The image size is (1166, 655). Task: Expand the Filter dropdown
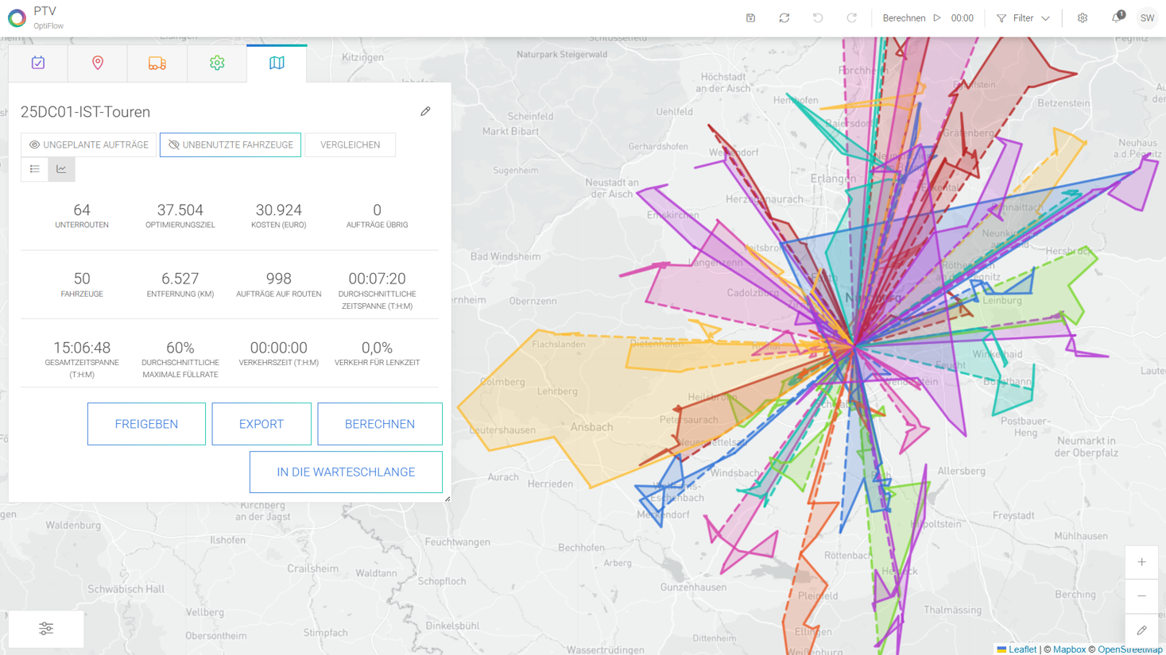pos(1024,18)
